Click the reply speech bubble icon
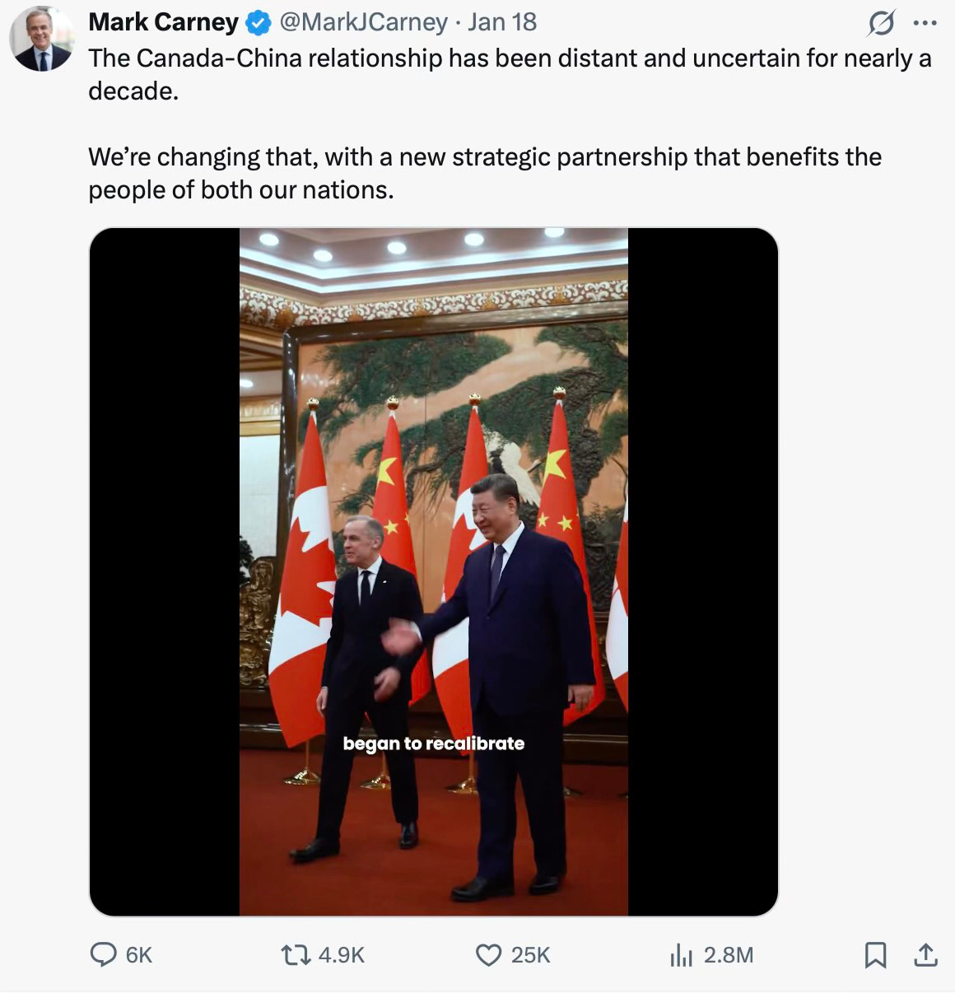 click(103, 954)
